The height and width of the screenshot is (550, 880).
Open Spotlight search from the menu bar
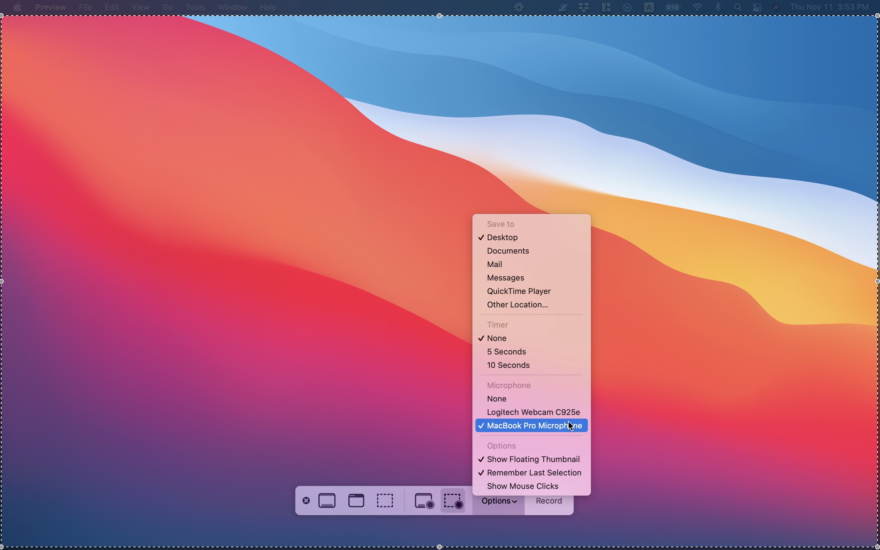[x=738, y=7]
